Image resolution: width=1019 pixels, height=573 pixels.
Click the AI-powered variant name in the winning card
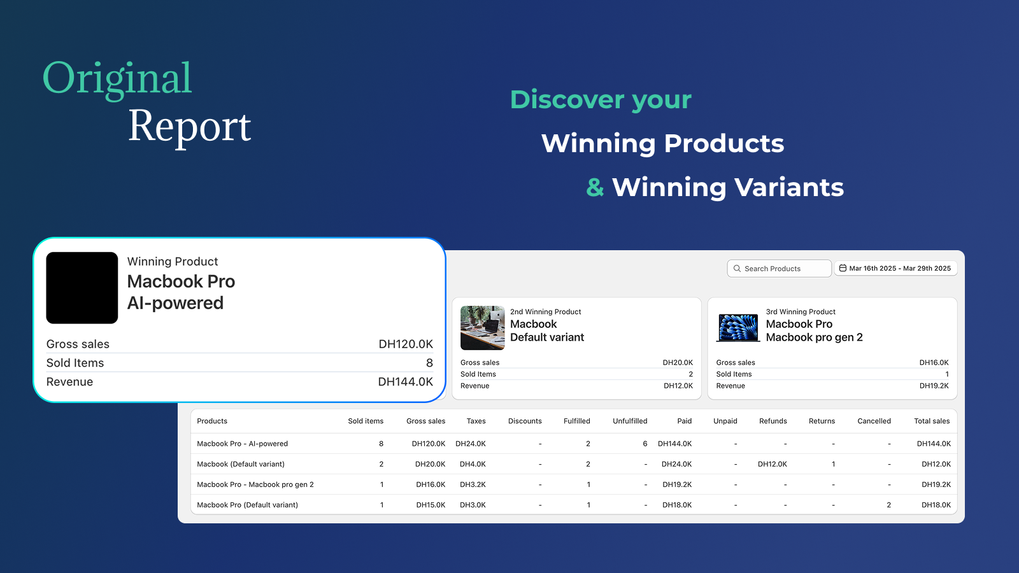click(175, 303)
